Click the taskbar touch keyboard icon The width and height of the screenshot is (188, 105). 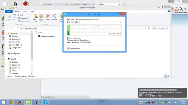pos(141,102)
